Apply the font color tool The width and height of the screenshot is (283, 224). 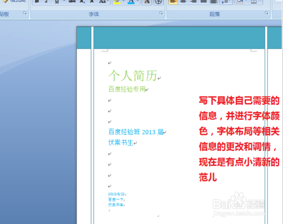point(131,2)
